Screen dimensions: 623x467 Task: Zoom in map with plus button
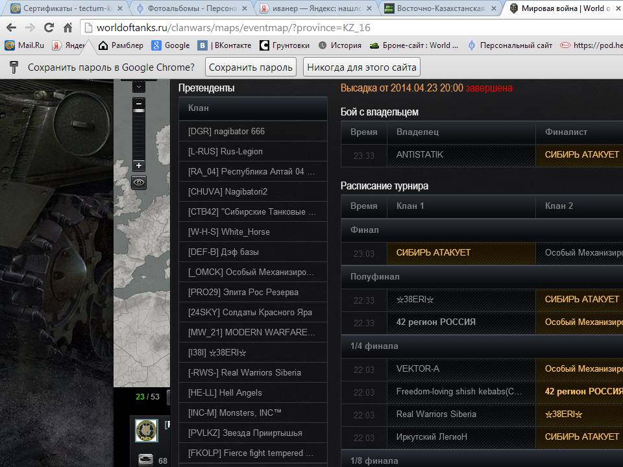tap(139, 165)
